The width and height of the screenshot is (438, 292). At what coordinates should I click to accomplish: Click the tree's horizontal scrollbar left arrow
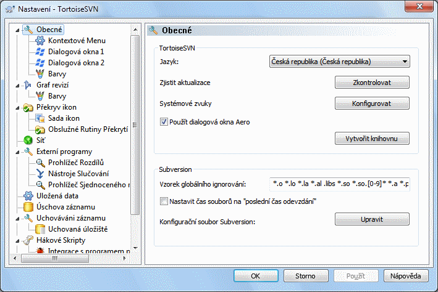coord(15,258)
